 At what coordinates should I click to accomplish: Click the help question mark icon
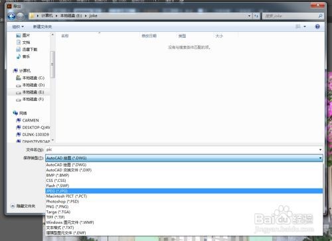pyautogui.click(x=317, y=27)
